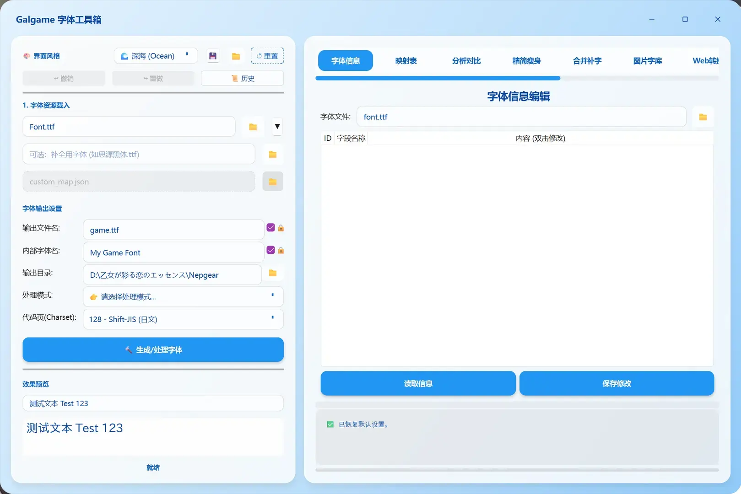The width and height of the screenshot is (741, 494).
Task: Browse for the Font.ttf source file
Action: (x=253, y=127)
